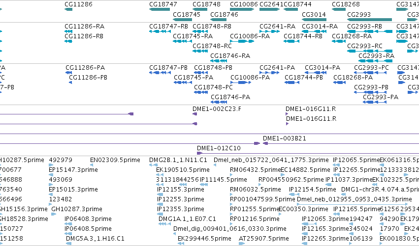The width and height of the screenshot is (419, 246).
Task: Open EST 492979 label
Action: [61, 160]
